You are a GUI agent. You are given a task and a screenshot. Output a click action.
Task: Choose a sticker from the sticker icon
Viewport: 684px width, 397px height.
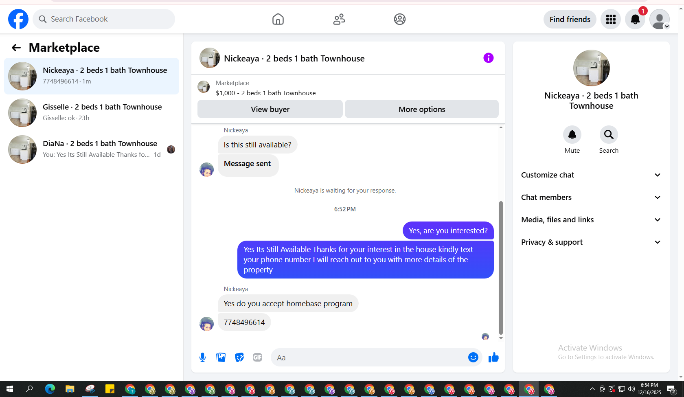pyautogui.click(x=239, y=358)
